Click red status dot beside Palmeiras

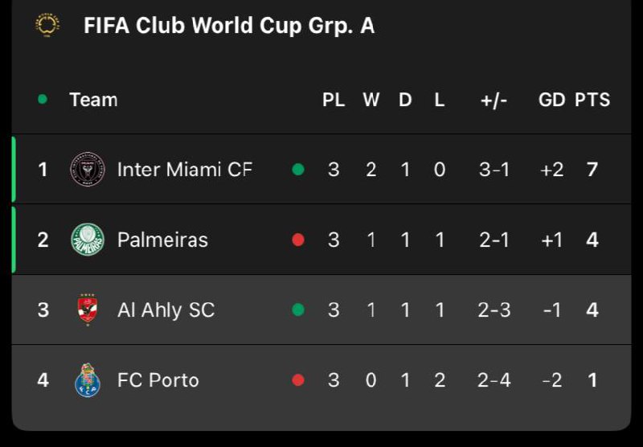click(x=298, y=240)
